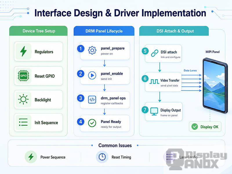Click the Panel Ready checkmark icon
This screenshot has height=174, width=232.
92,123
